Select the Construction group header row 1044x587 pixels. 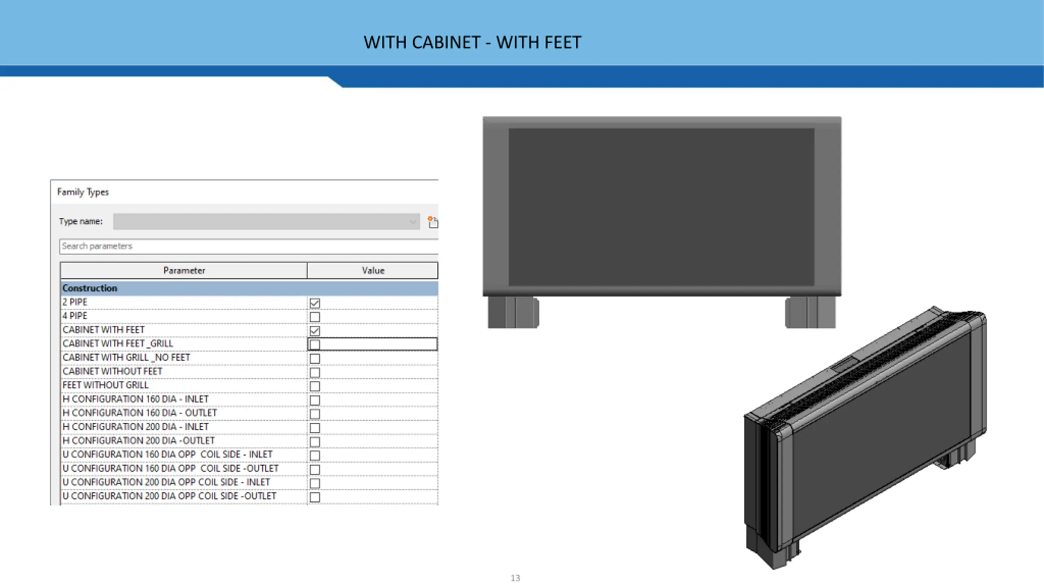tap(250, 288)
